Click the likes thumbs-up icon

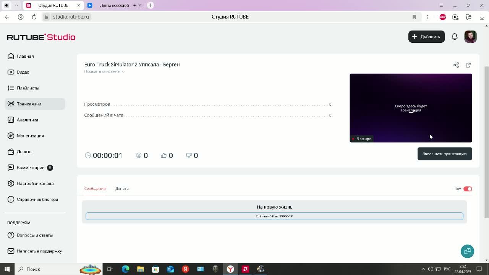[x=164, y=155]
